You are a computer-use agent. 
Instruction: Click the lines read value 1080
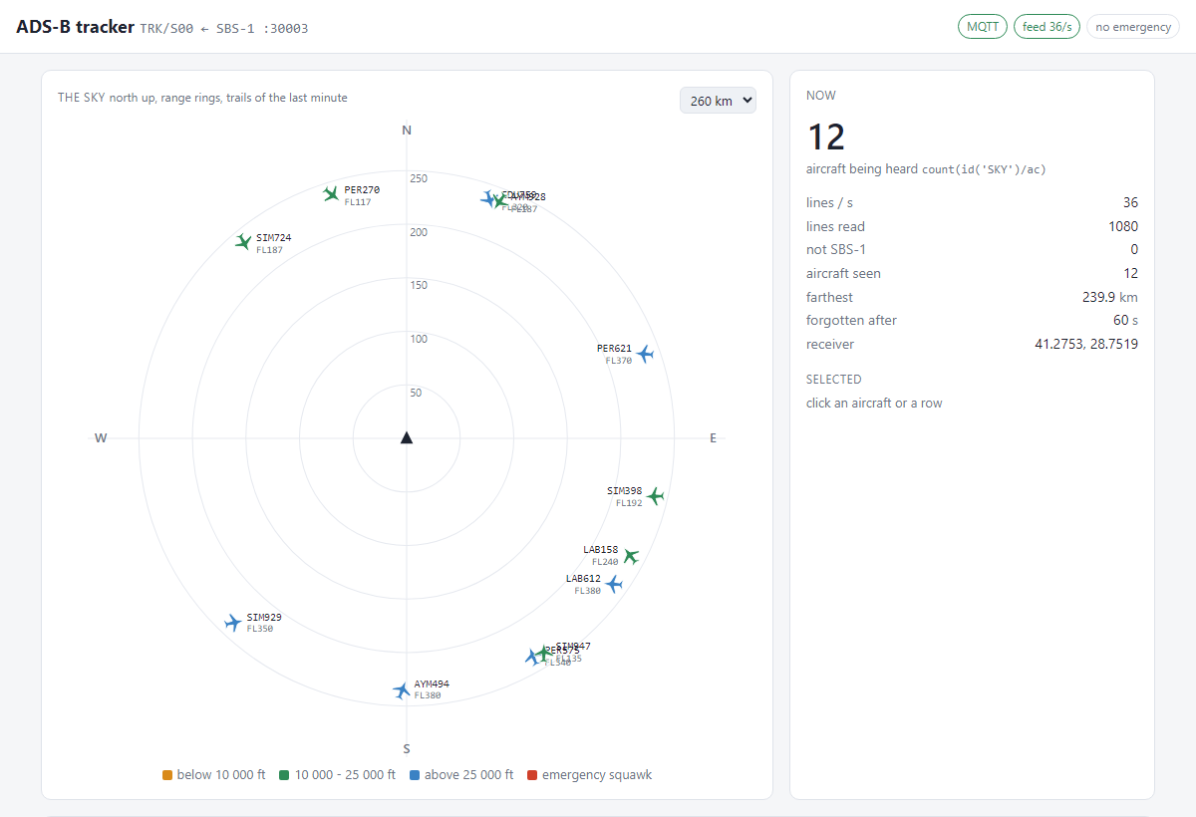[1122, 226]
